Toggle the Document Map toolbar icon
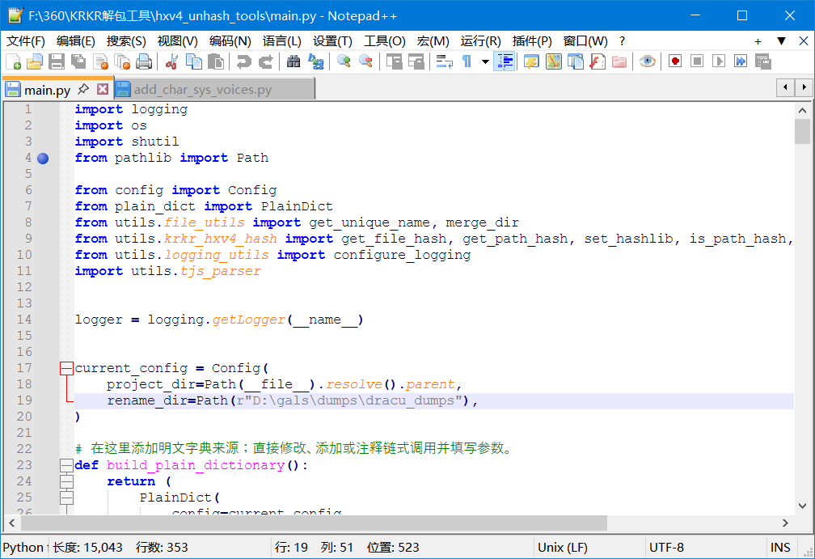This screenshot has width=815, height=559. tap(554, 61)
